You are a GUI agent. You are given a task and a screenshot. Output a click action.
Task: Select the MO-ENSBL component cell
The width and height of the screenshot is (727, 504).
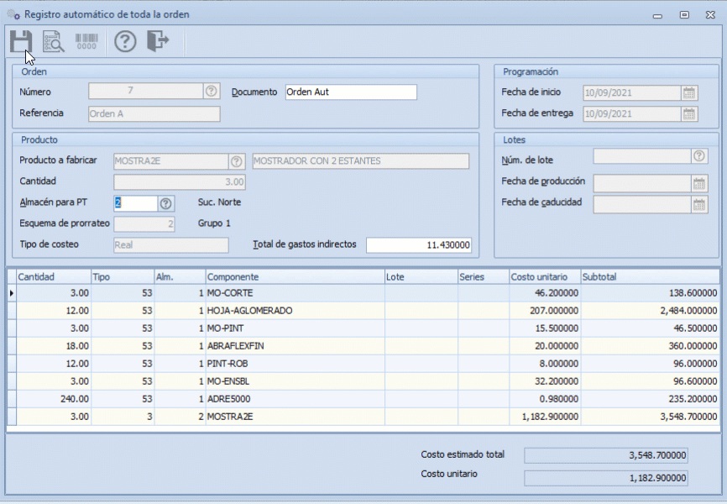296,381
